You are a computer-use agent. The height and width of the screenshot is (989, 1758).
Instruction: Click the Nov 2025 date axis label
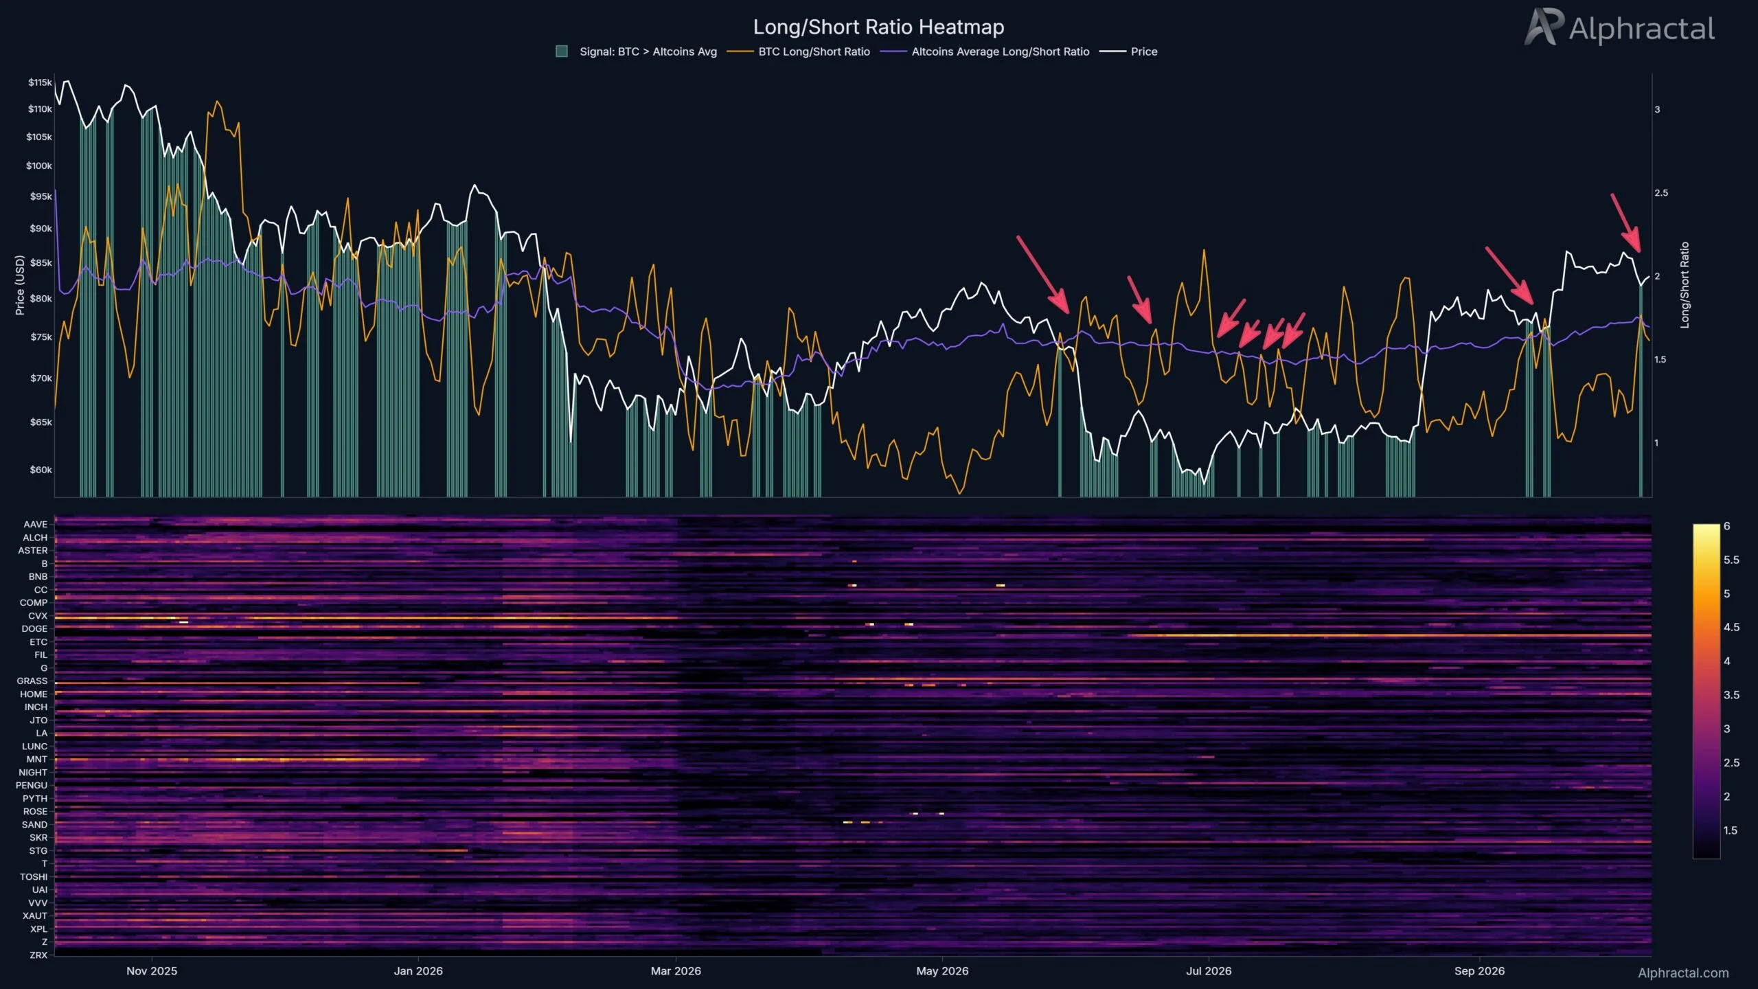click(152, 970)
